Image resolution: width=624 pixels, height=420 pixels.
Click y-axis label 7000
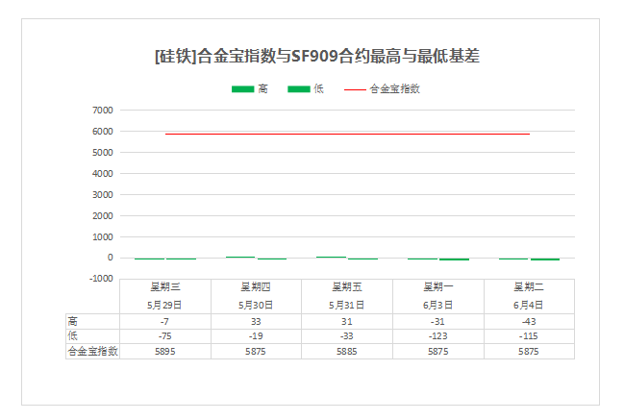103,111
